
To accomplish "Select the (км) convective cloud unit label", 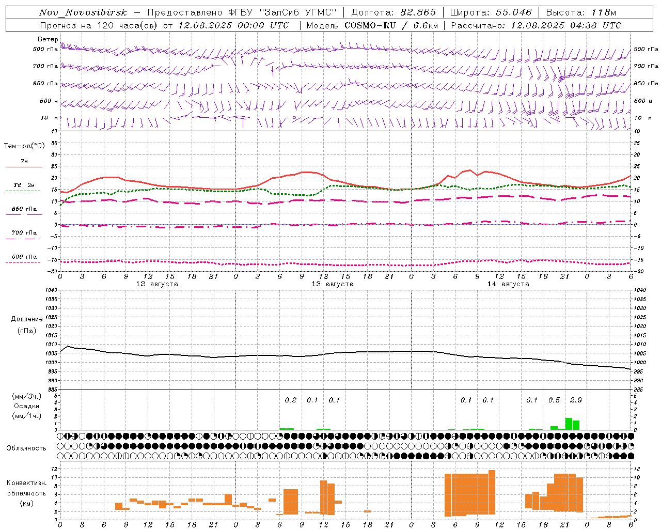I will pos(27,503).
